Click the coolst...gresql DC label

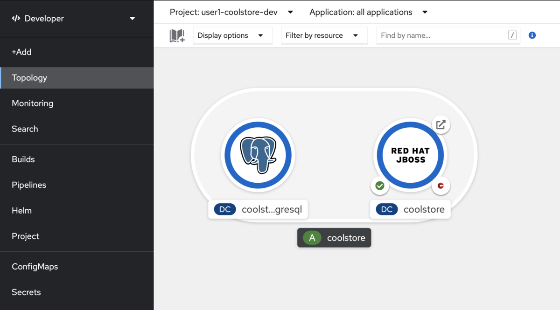258,209
